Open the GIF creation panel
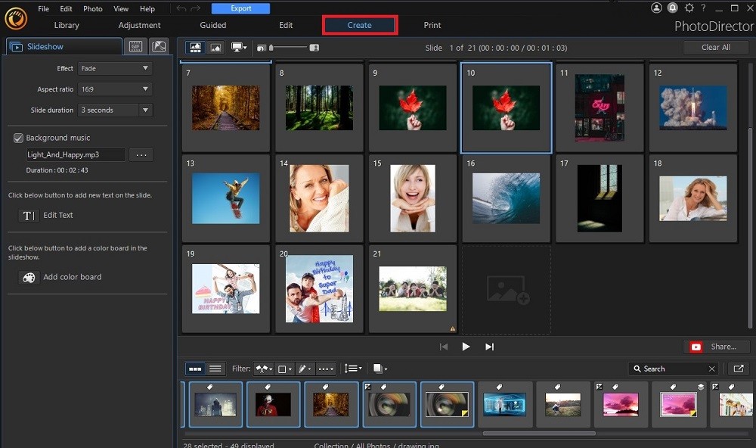The image size is (756, 448). coord(135,47)
